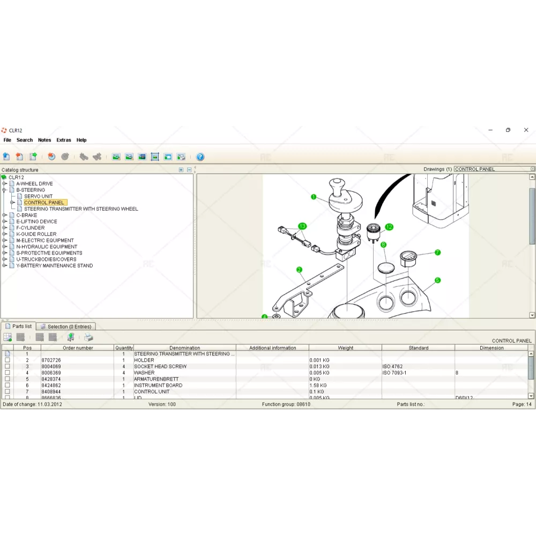Click green callout number 7 on the drawing
This screenshot has width=536, height=536.
click(437, 252)
